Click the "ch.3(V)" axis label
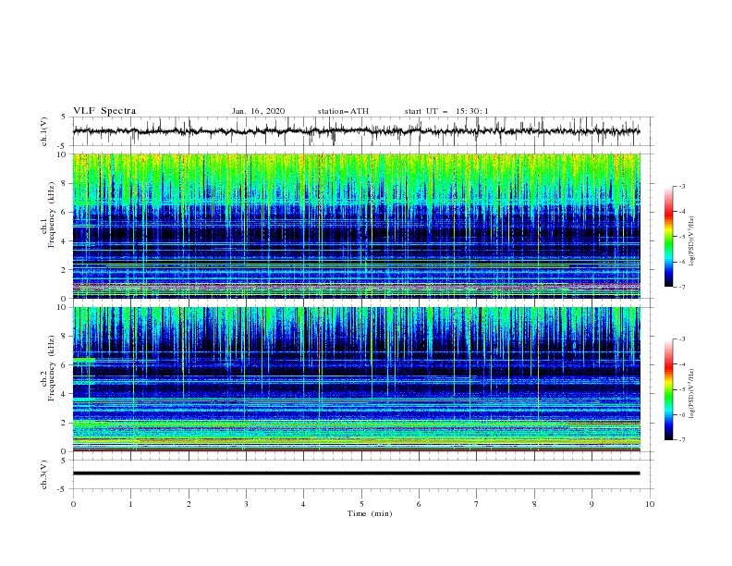 [44, 474]
